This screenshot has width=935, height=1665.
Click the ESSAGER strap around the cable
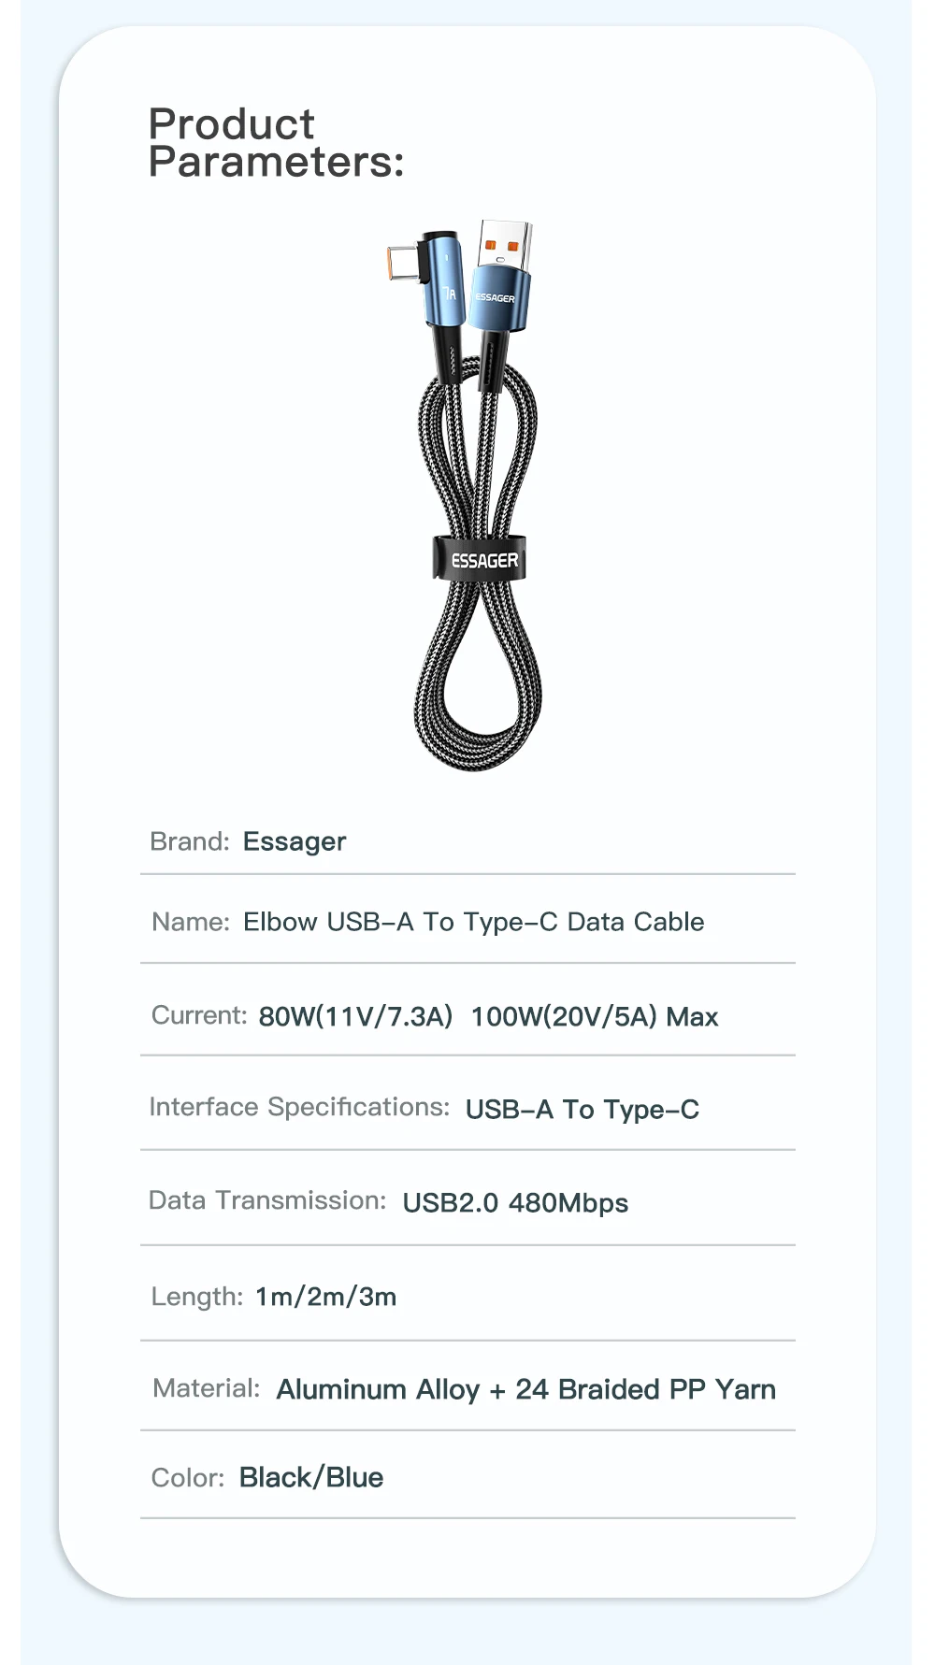[x=480, y=559]
